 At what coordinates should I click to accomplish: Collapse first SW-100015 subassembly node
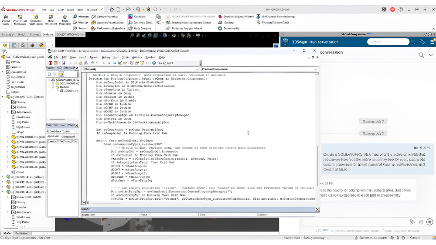click(3, 97)
